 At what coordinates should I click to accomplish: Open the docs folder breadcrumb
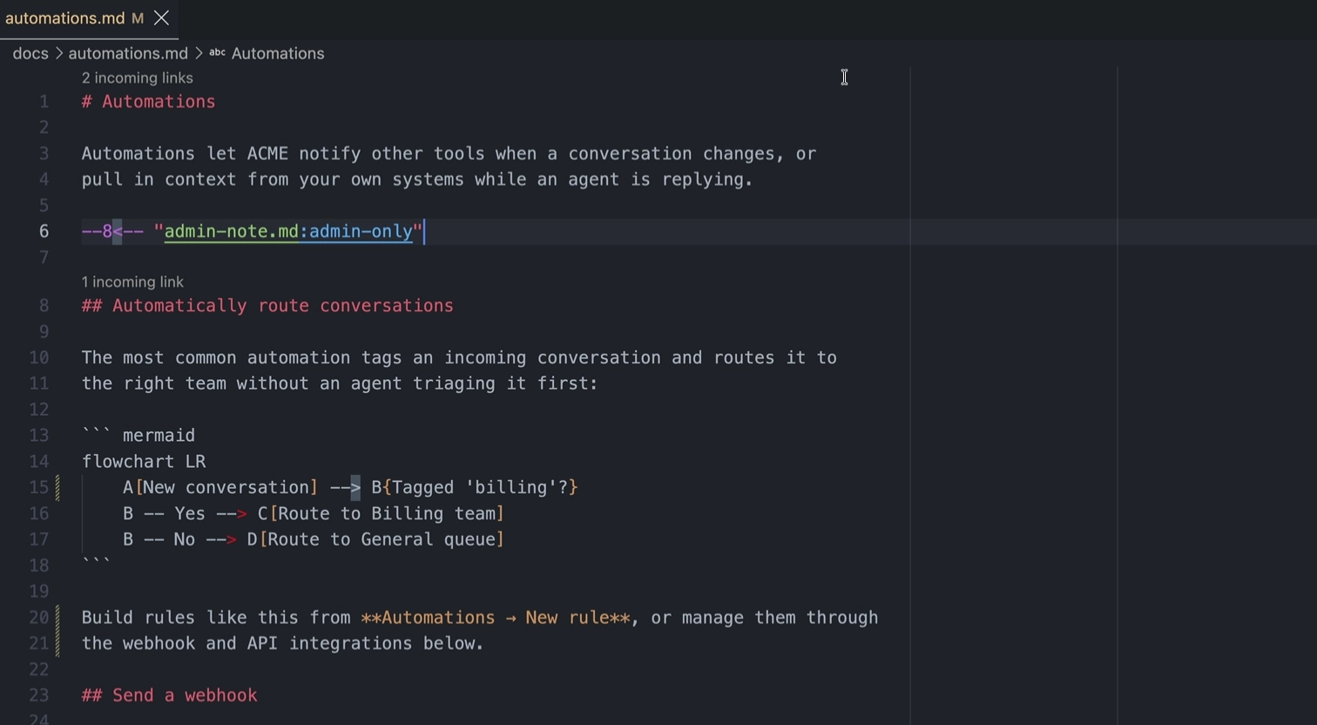click(30, 53)
